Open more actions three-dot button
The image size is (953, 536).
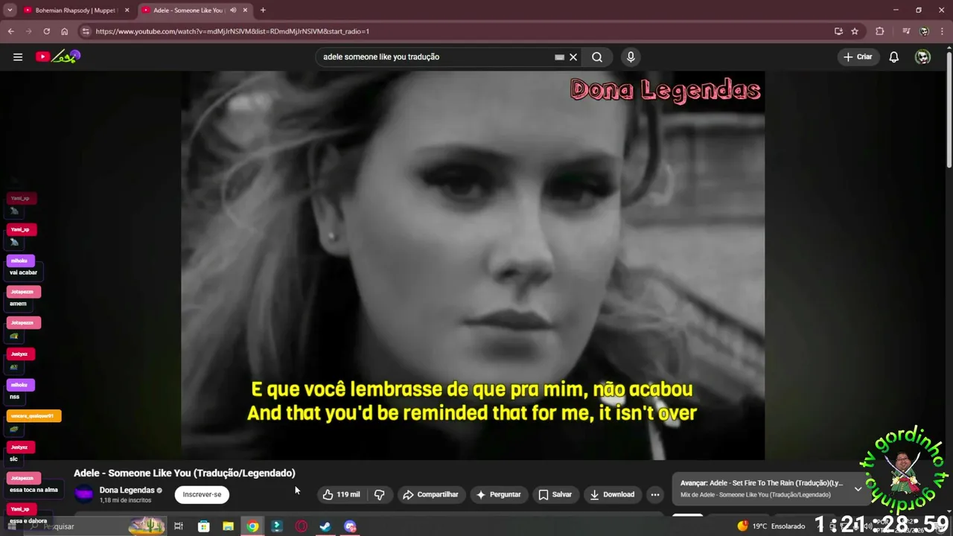tap(655, 494)
